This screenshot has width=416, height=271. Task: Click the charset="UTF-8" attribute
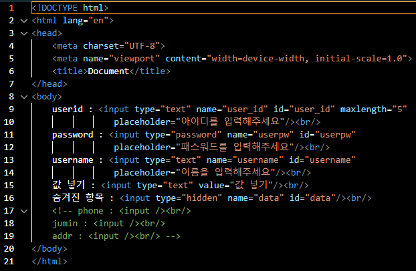click(122, 46)
